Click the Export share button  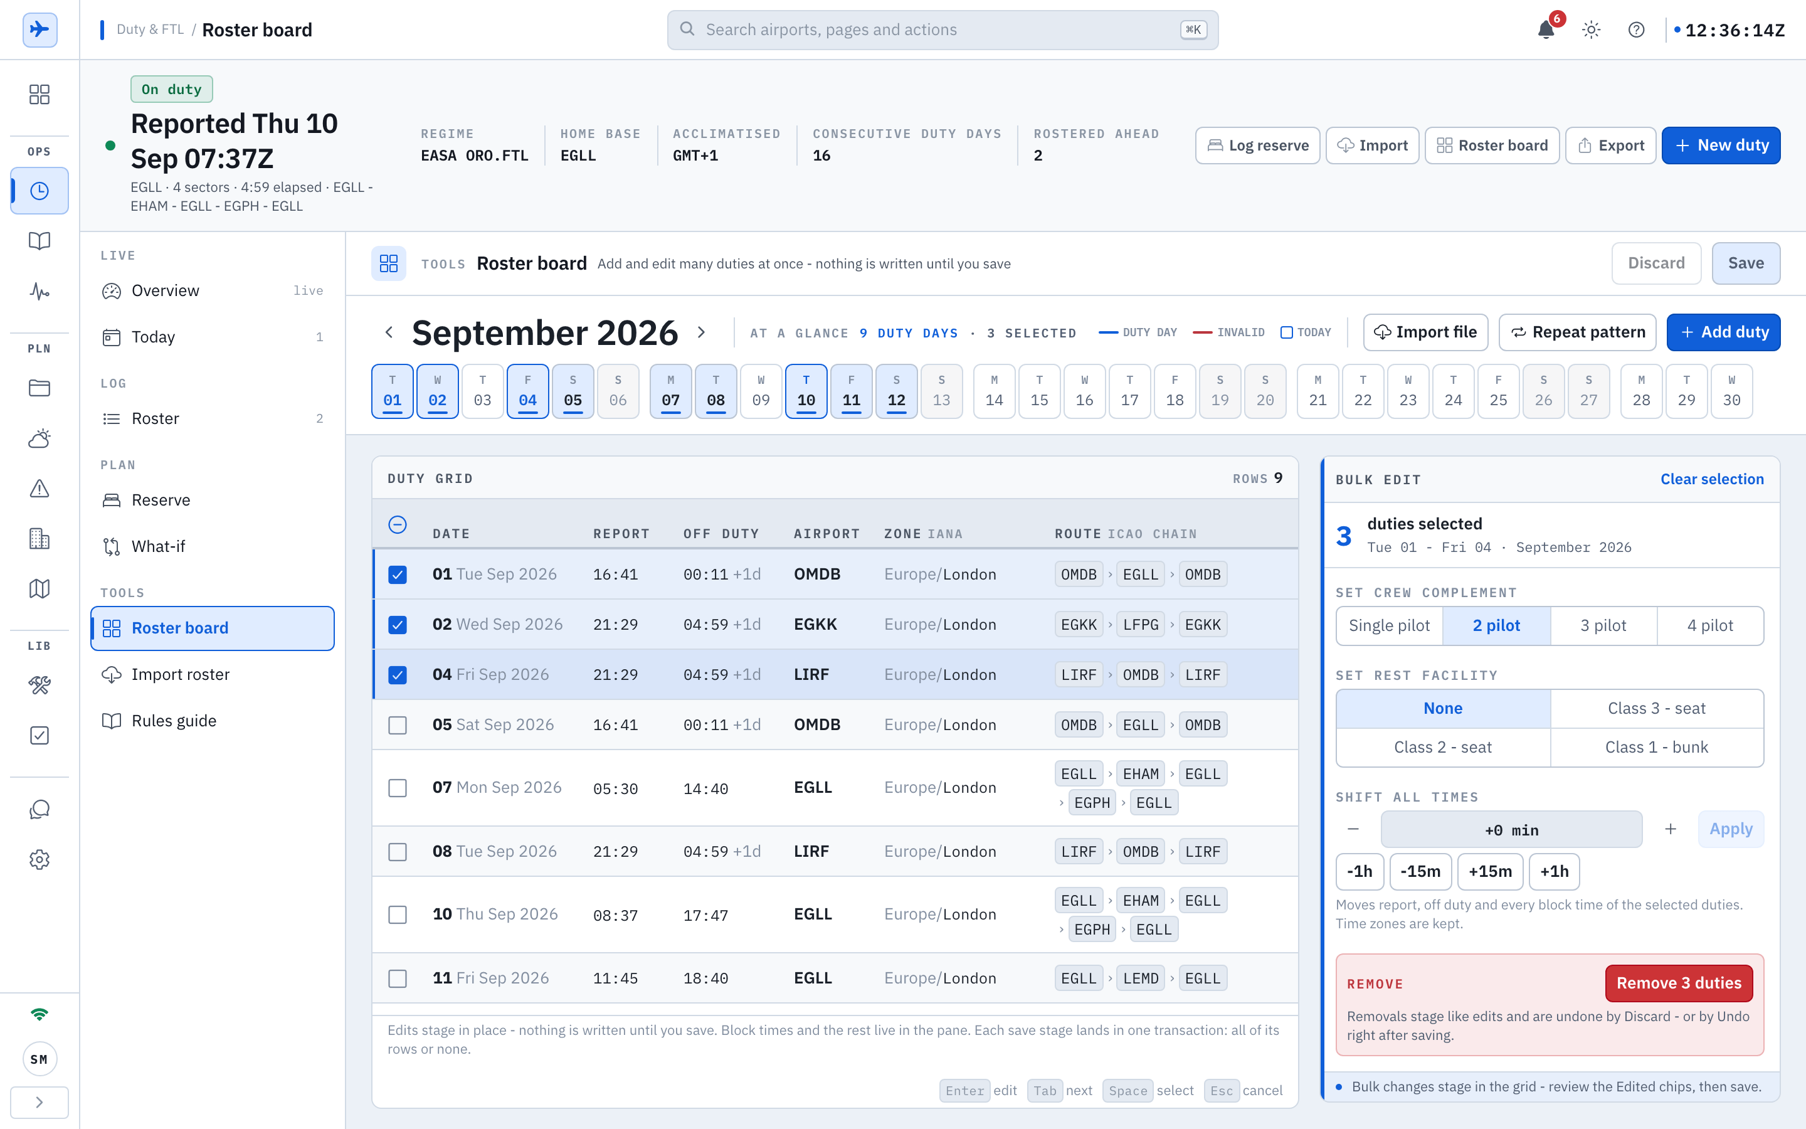1610,146
